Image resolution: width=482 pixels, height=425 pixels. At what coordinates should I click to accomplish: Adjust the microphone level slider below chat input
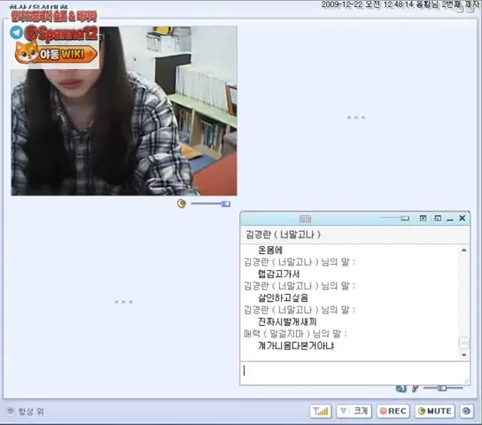(x=443, y=388)
